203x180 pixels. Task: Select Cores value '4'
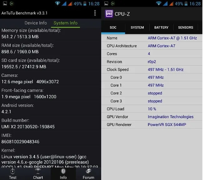click(149, 54)
